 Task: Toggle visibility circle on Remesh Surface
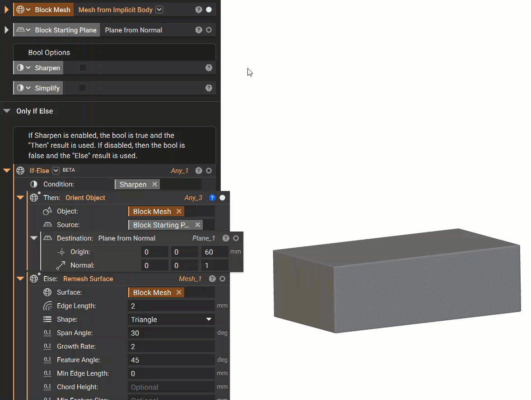click(x=223, y=279)
